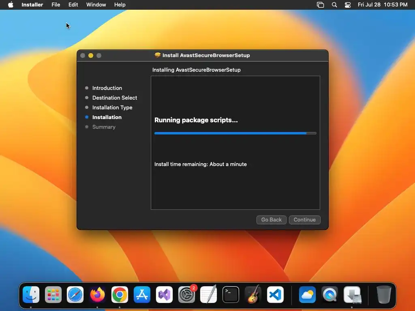This screenshot has height=311, width=415.
Task: Select the Introduction step
Action: coord(107,88)
